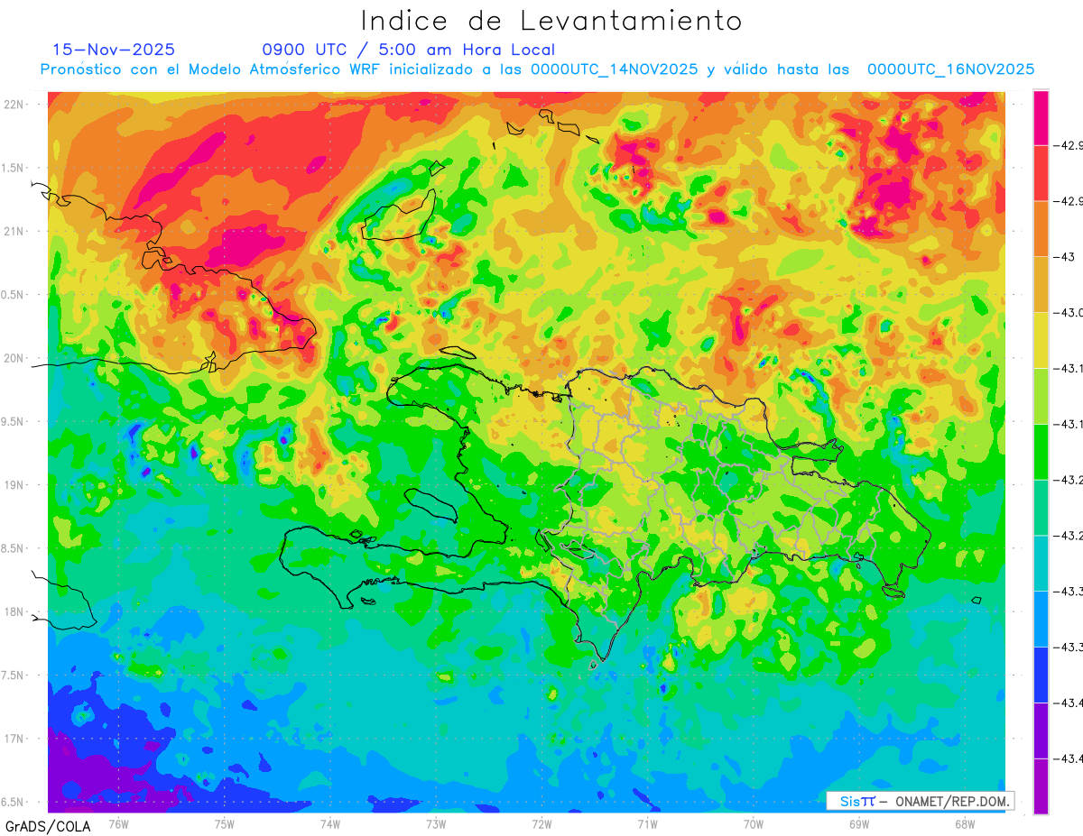Click the '71W' longitude label
Image resolution: width=1083 pixels, height=836 pixels.
point(647,823)
